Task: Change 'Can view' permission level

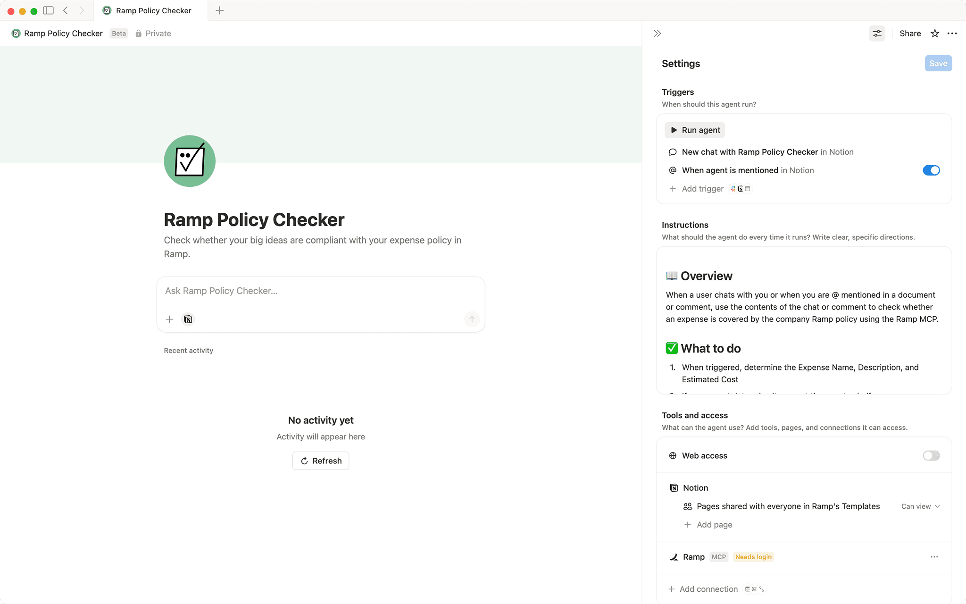Action: click(919, 506)
